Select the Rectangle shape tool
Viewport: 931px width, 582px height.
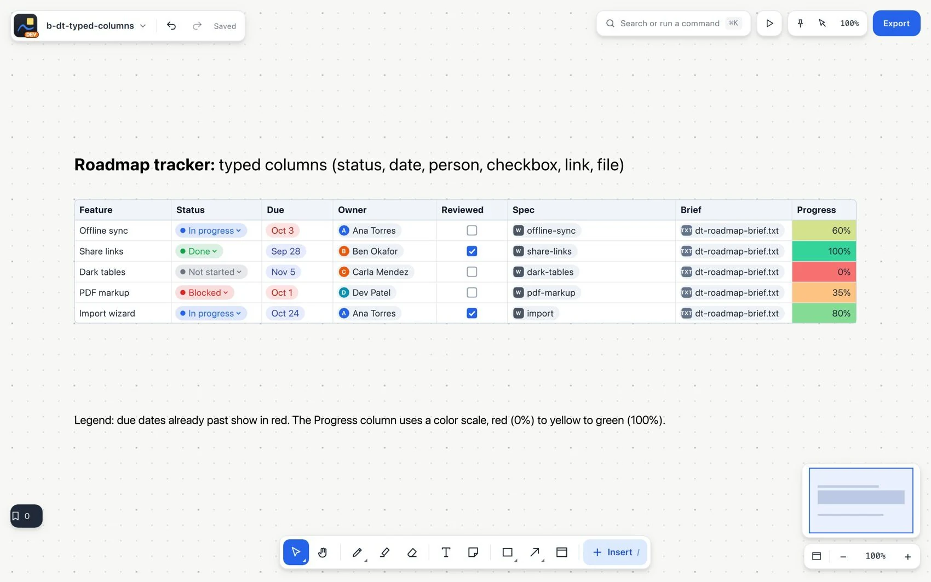[x=508, y=552]
